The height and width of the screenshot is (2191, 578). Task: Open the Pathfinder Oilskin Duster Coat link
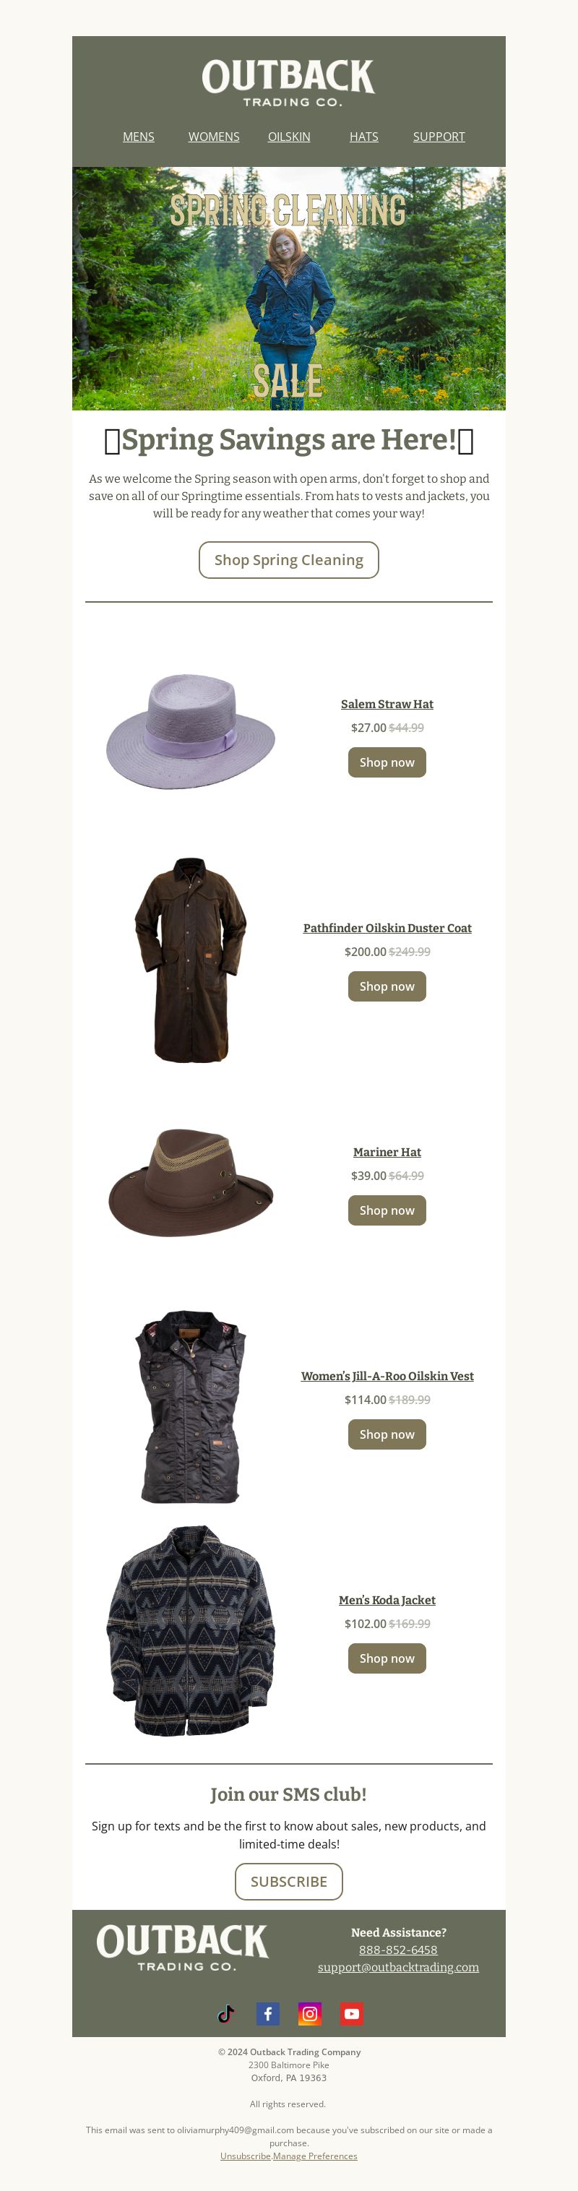click(x=387, y=928)
